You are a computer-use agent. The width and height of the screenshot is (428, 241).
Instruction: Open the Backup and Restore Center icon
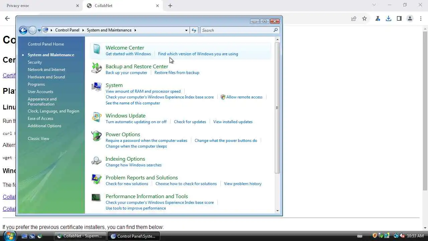tap(97, 68)
